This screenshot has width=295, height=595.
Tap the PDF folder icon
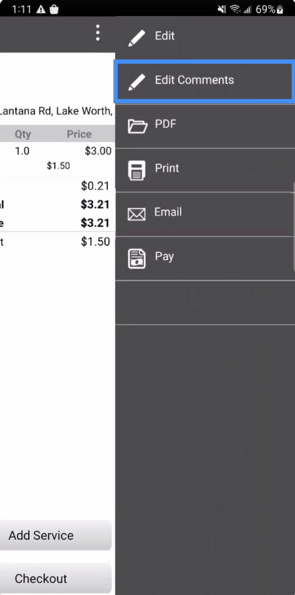point(137,126)
